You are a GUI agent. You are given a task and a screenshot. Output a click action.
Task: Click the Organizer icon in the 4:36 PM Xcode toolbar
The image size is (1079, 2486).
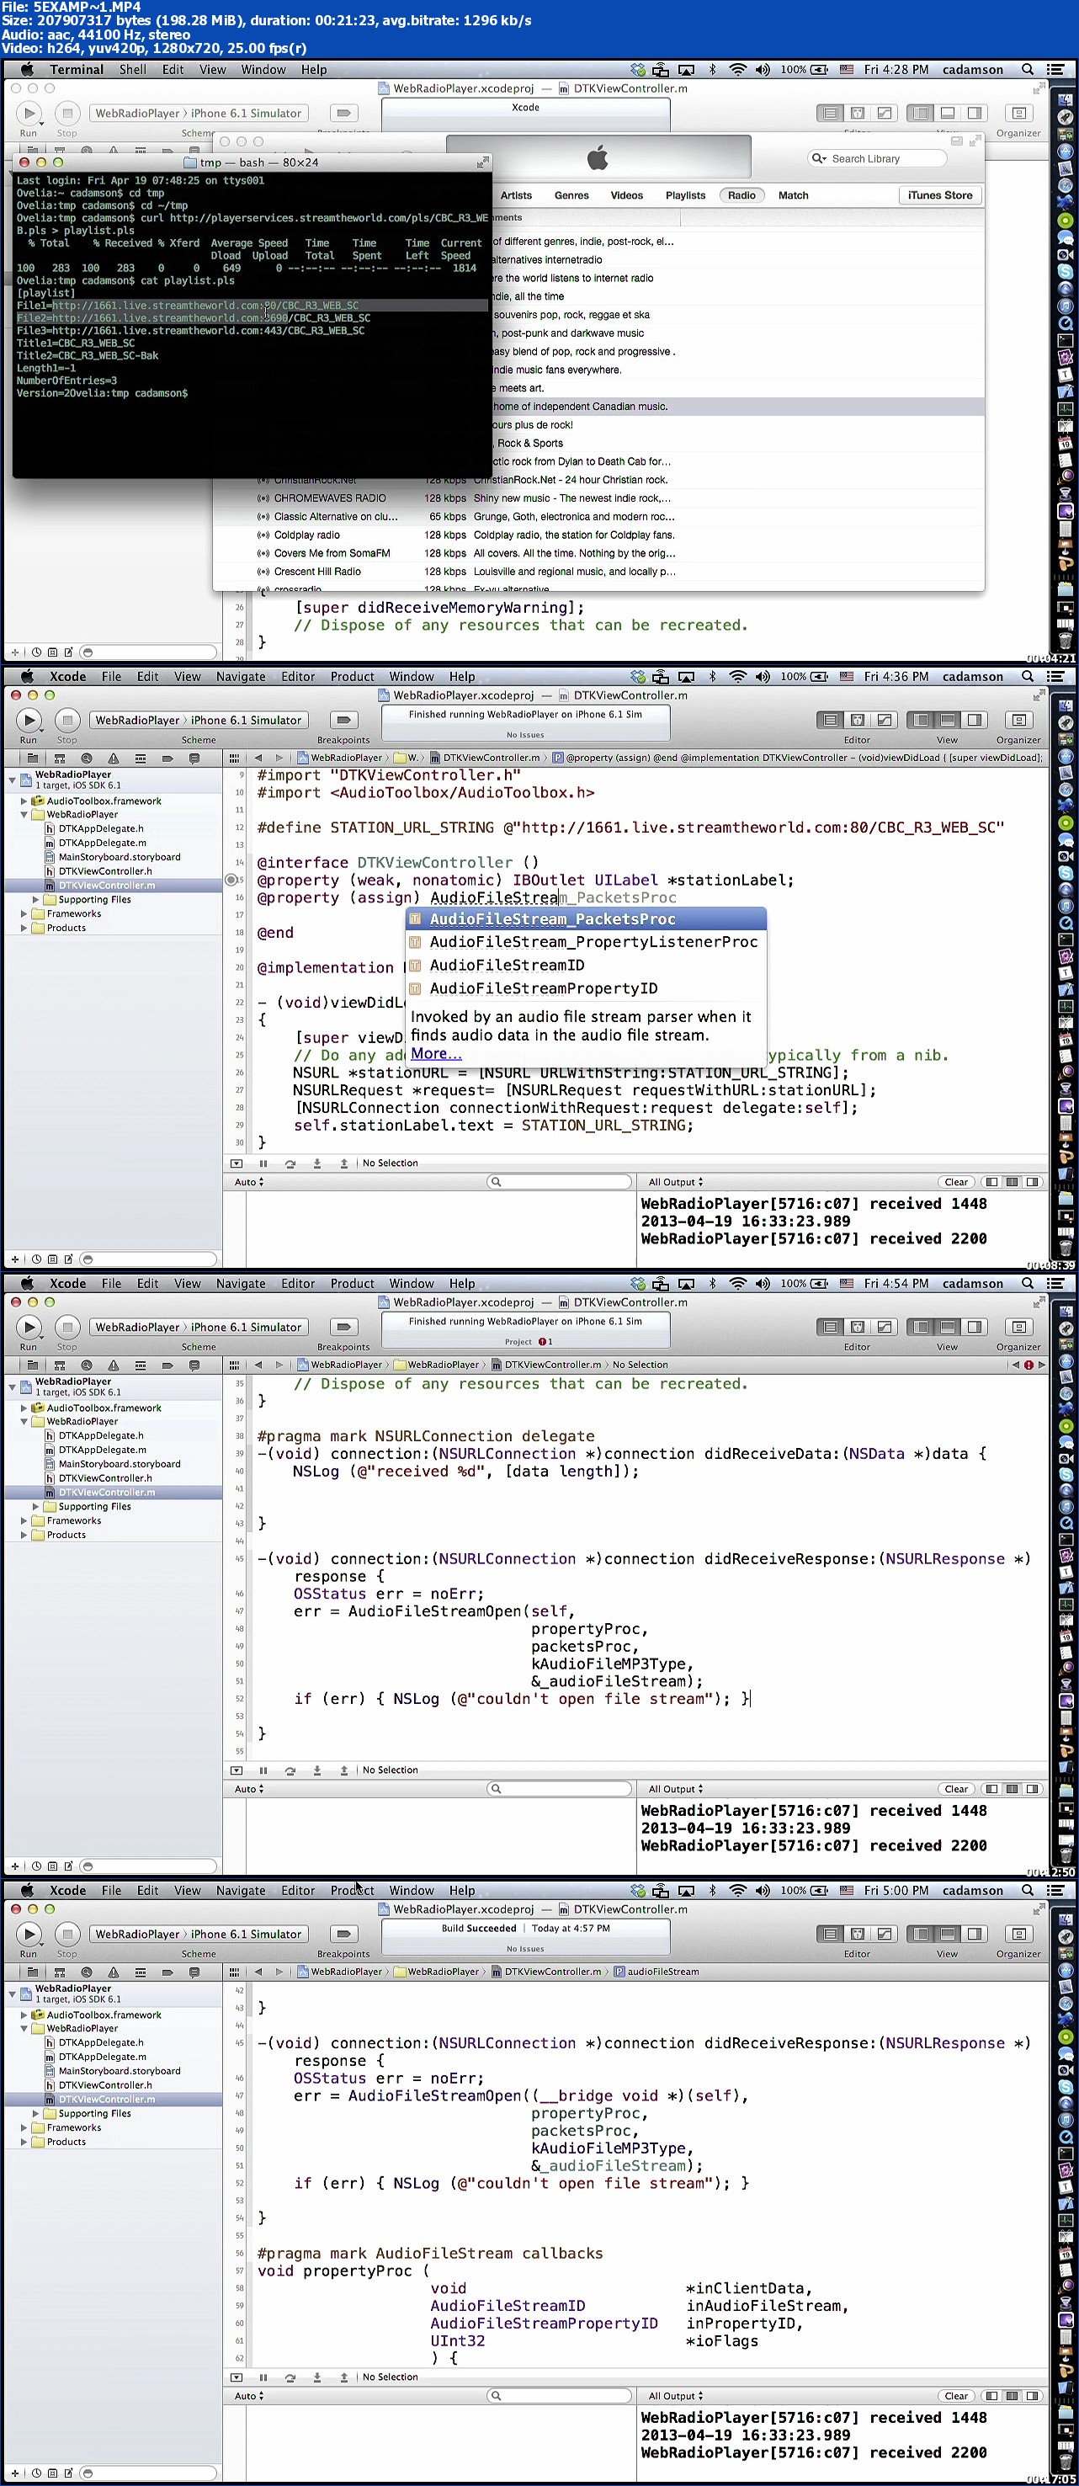pyautogui.click(x=1018, y=720)
